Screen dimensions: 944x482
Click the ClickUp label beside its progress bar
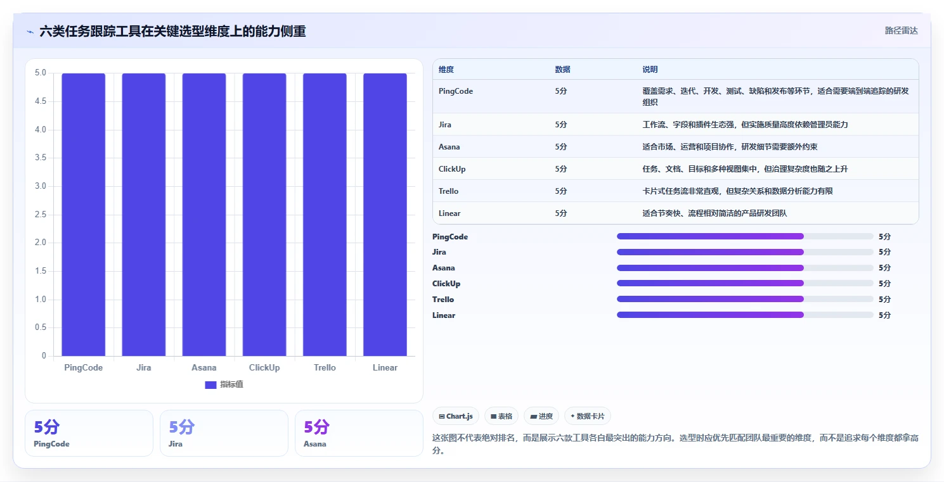(446, 284)
